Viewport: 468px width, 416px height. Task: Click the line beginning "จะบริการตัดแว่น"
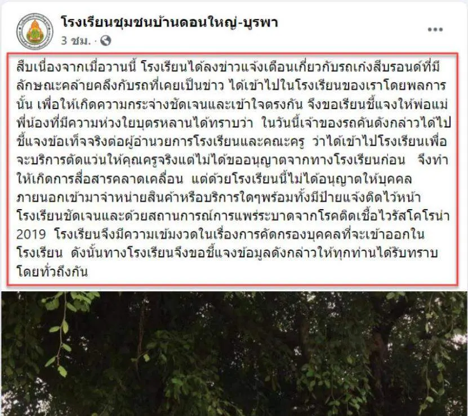coord(233,160)
